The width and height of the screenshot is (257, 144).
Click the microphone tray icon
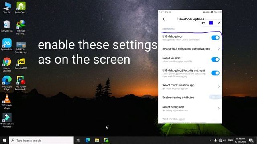(216, 140)
